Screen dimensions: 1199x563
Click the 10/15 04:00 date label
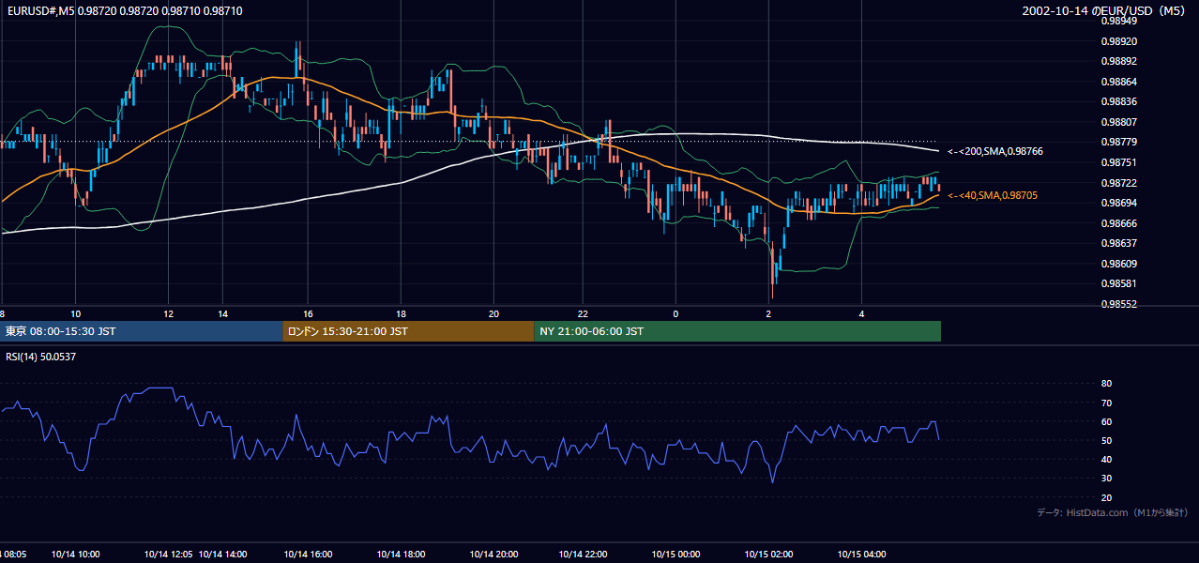862,555
